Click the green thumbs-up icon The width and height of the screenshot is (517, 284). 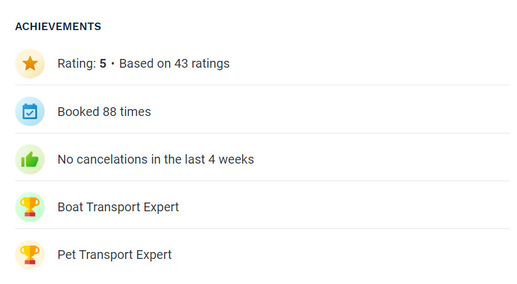click(x=30, y=159)
